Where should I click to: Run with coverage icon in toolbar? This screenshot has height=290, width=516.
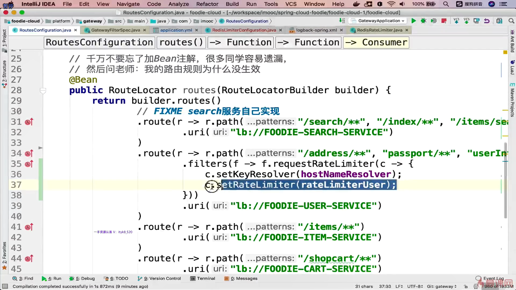click(x=433, y=21)
